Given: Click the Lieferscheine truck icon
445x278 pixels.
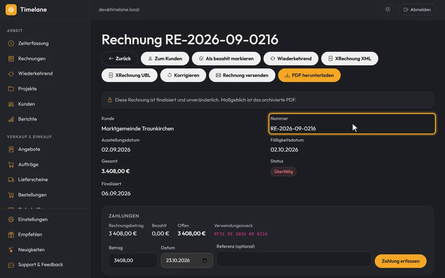Looking at the screenshot, I should [11, 180].
